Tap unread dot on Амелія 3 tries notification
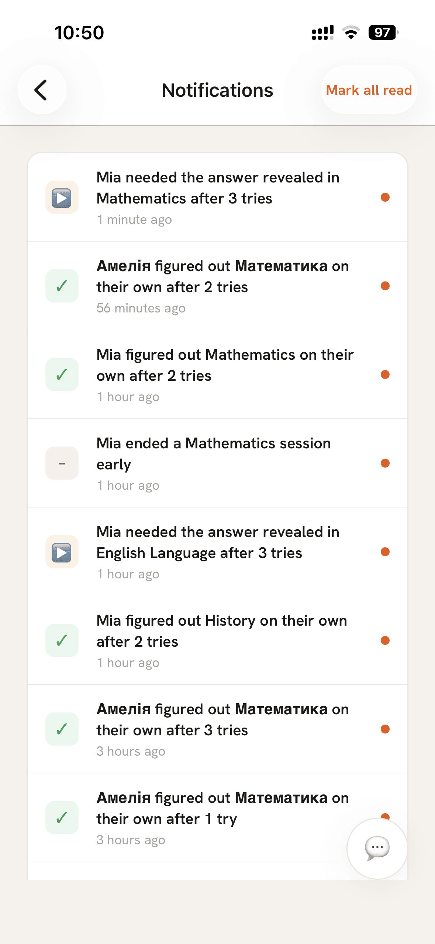Screen dimensions: 435x944 (385, 729)
